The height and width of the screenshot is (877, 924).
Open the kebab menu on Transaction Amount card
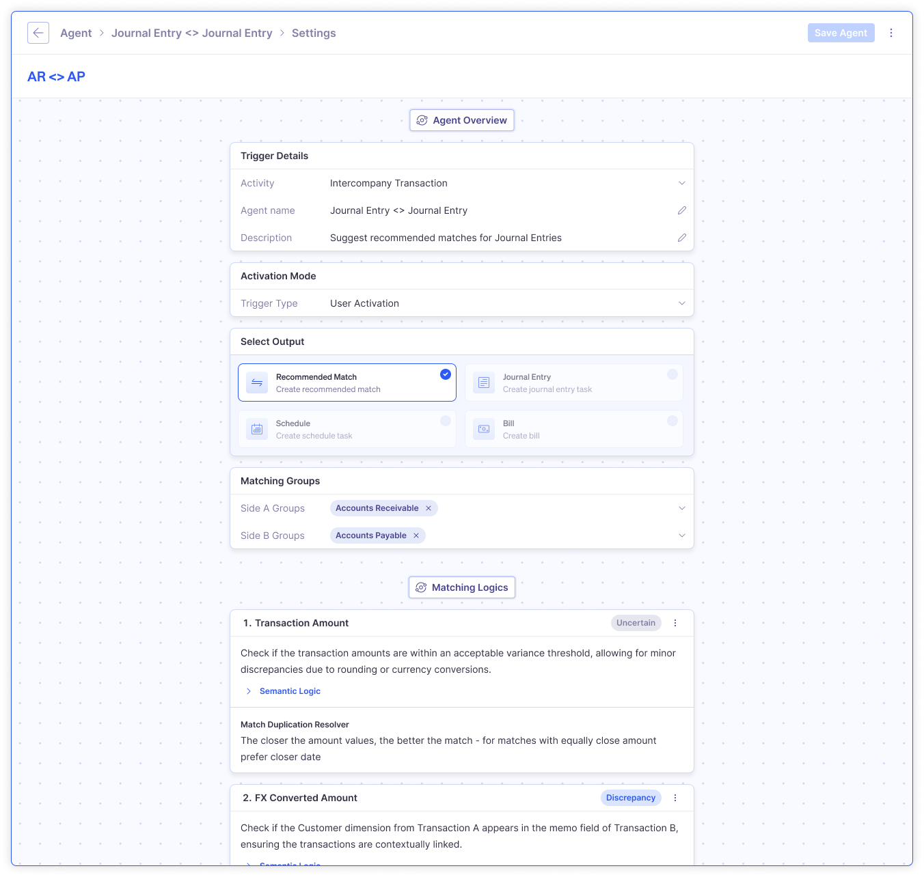click(x=675, y=623)
